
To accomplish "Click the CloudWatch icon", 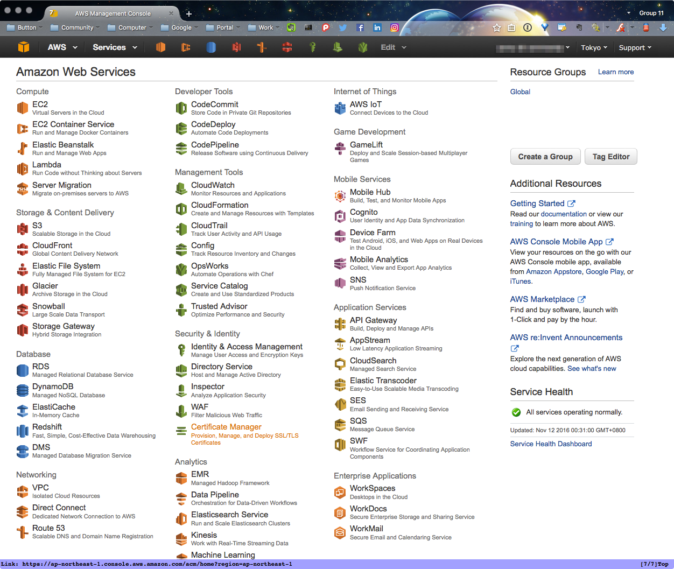I will tap(181, 189).
